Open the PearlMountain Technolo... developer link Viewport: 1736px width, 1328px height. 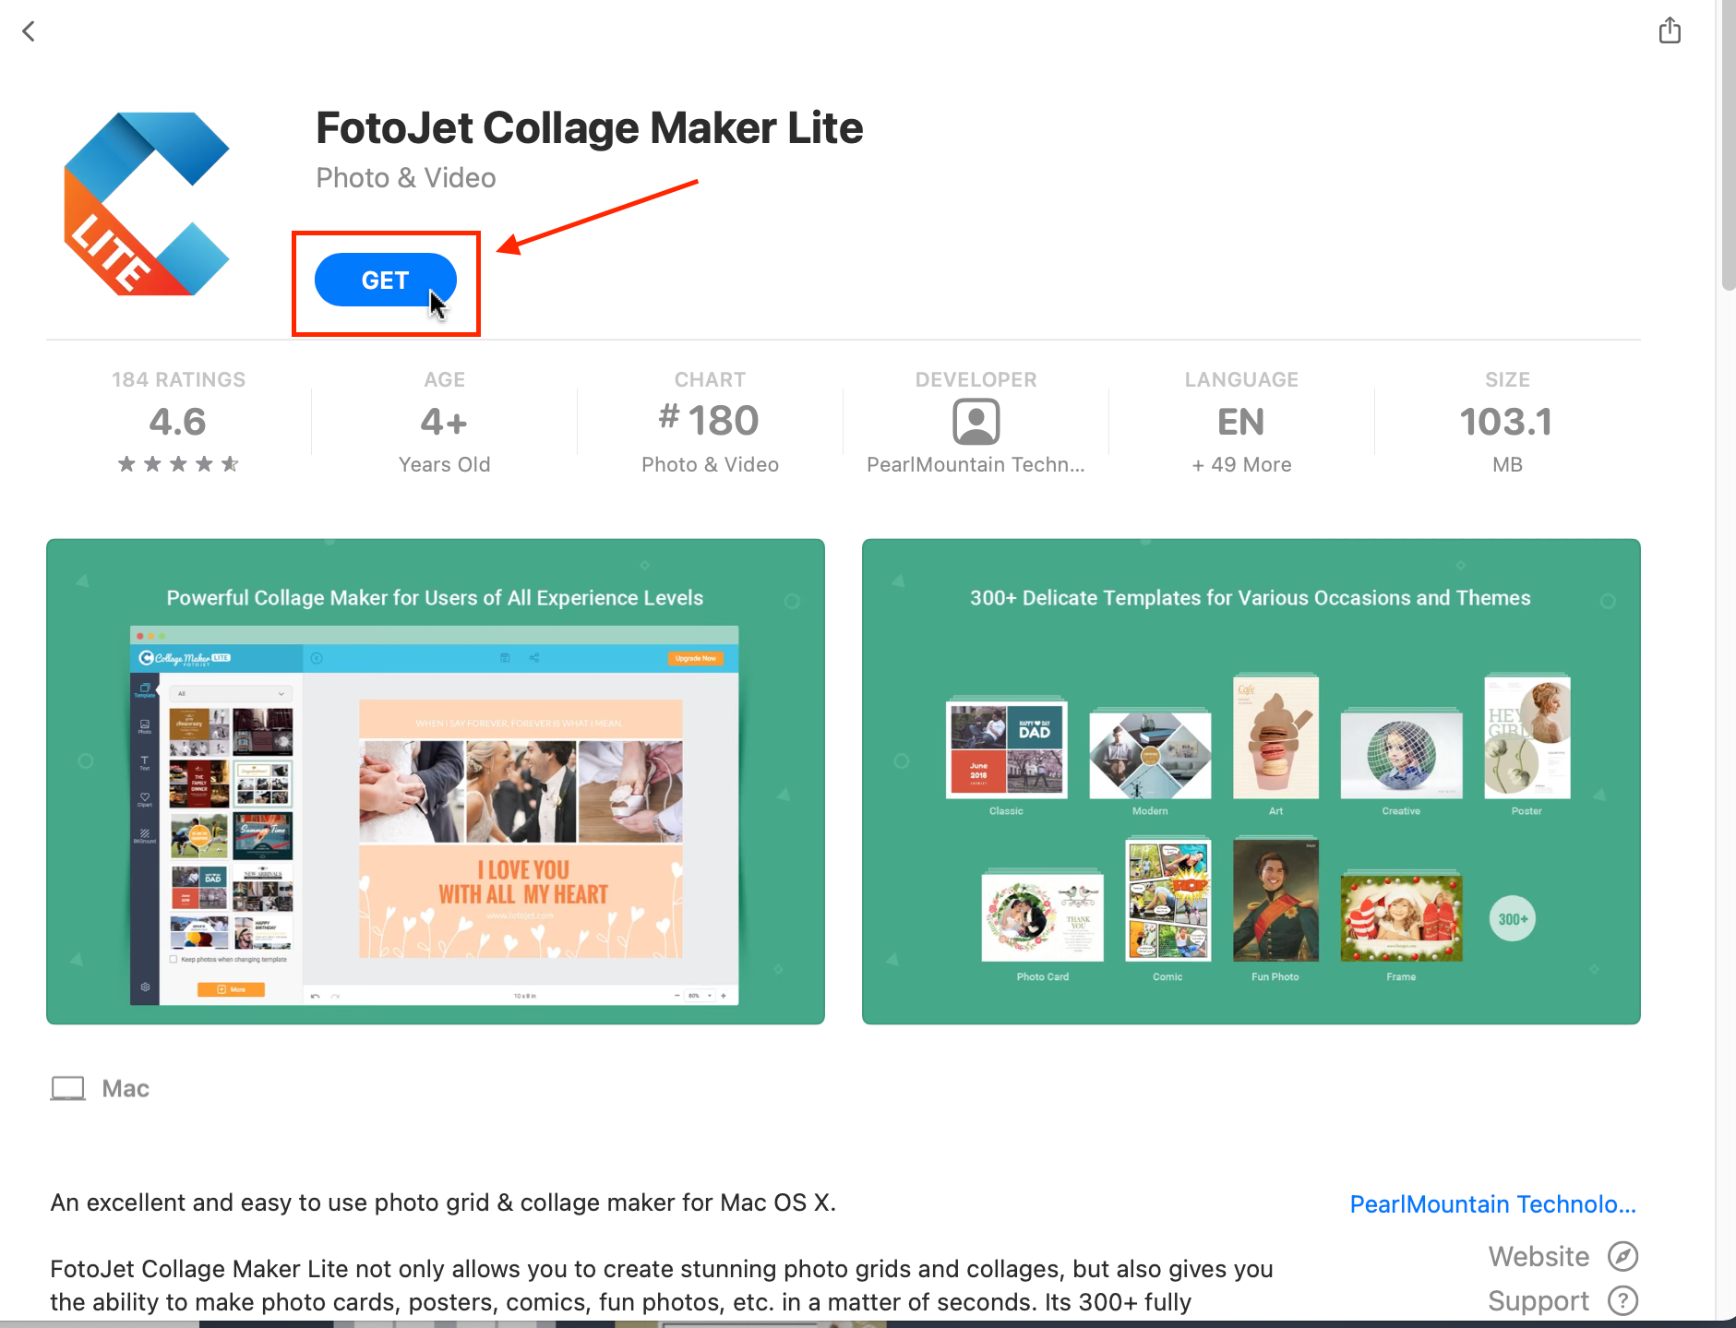(x=1492, y=1204)
